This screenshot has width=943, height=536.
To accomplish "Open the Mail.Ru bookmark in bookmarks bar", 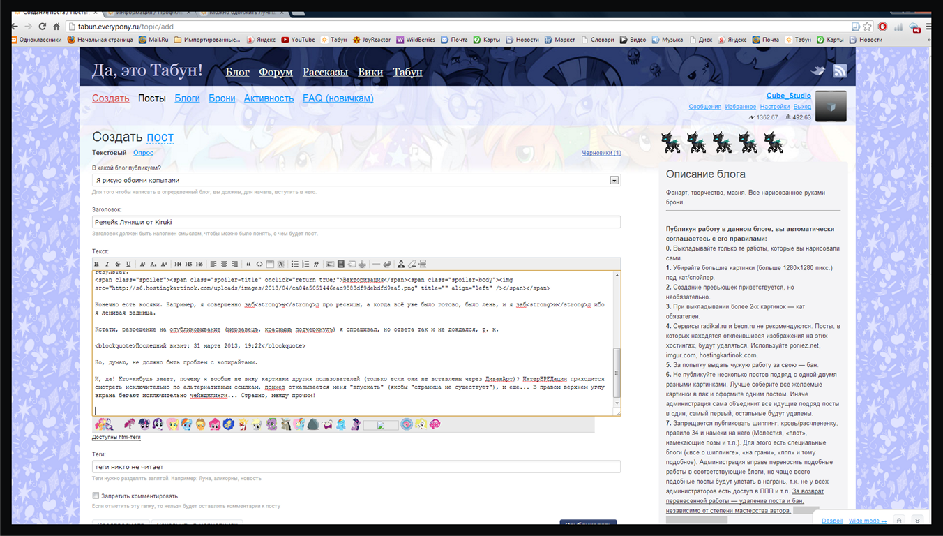I will click(153, 40).
